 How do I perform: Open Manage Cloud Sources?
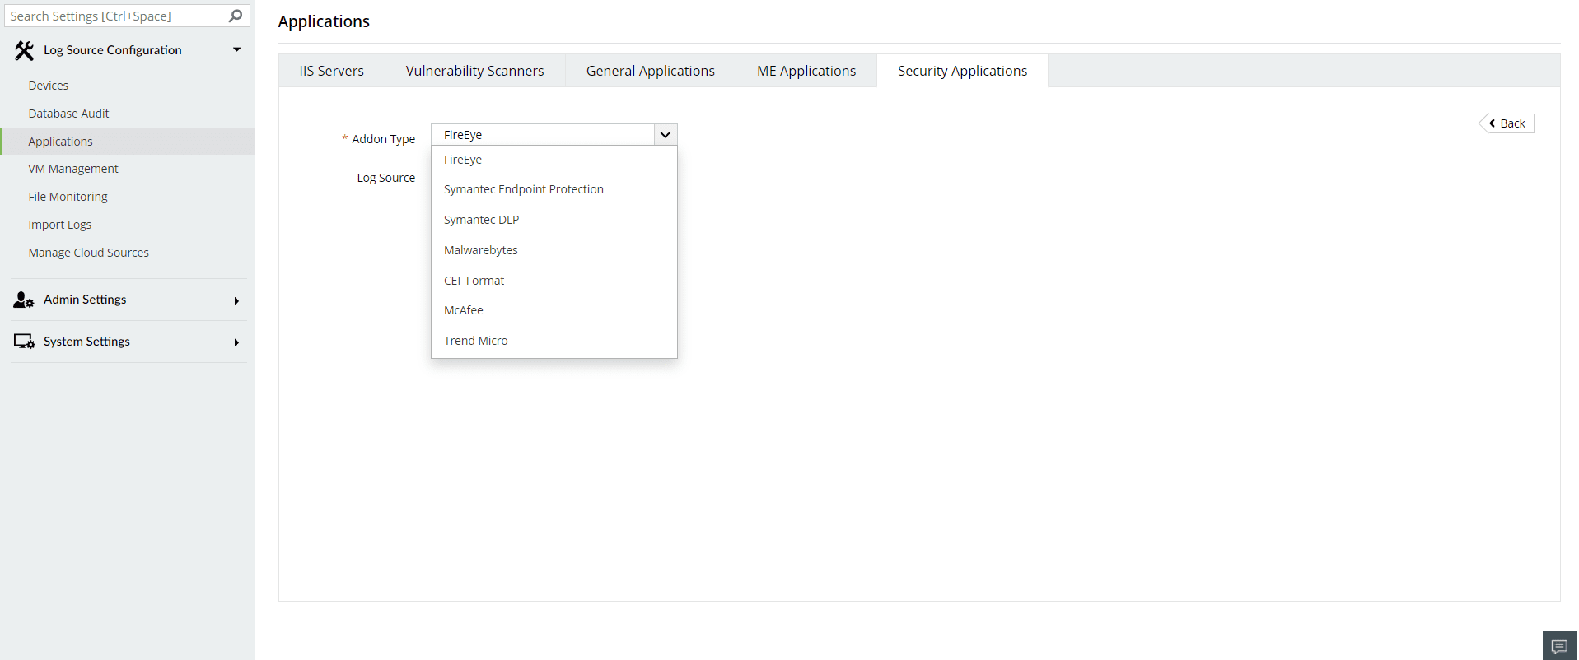[x=88, y=253]
